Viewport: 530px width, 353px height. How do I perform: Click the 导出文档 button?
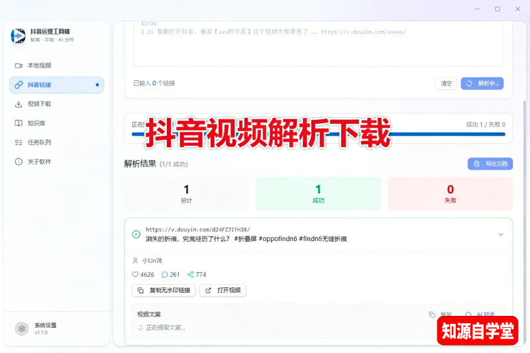click(x=490, y=164)
